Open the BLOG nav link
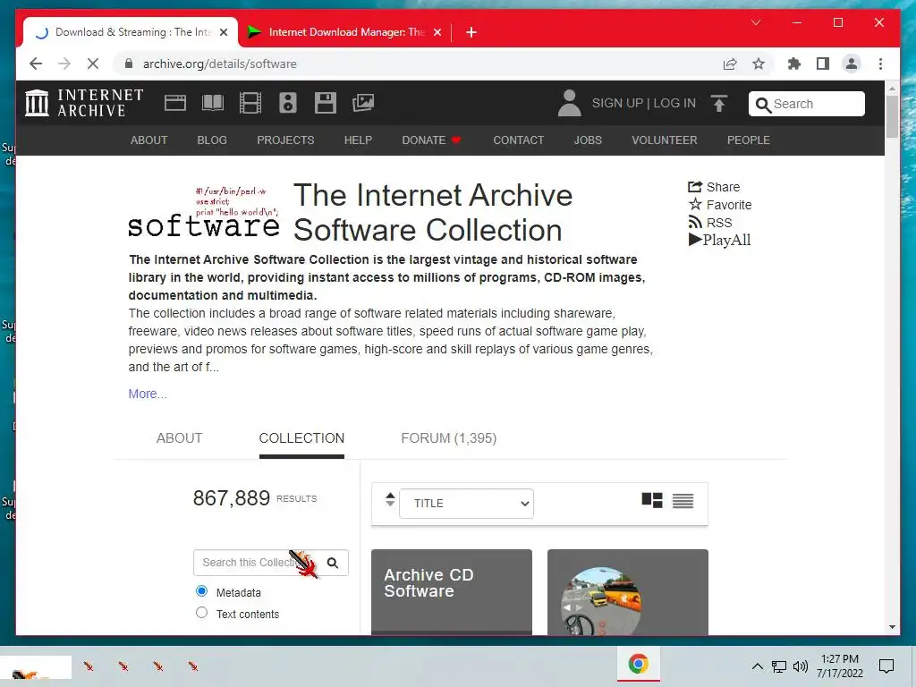Screen dimensions: 916x687 pos(212,140)
